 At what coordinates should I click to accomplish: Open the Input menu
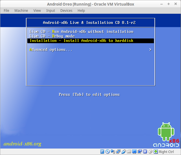[50, 11]
